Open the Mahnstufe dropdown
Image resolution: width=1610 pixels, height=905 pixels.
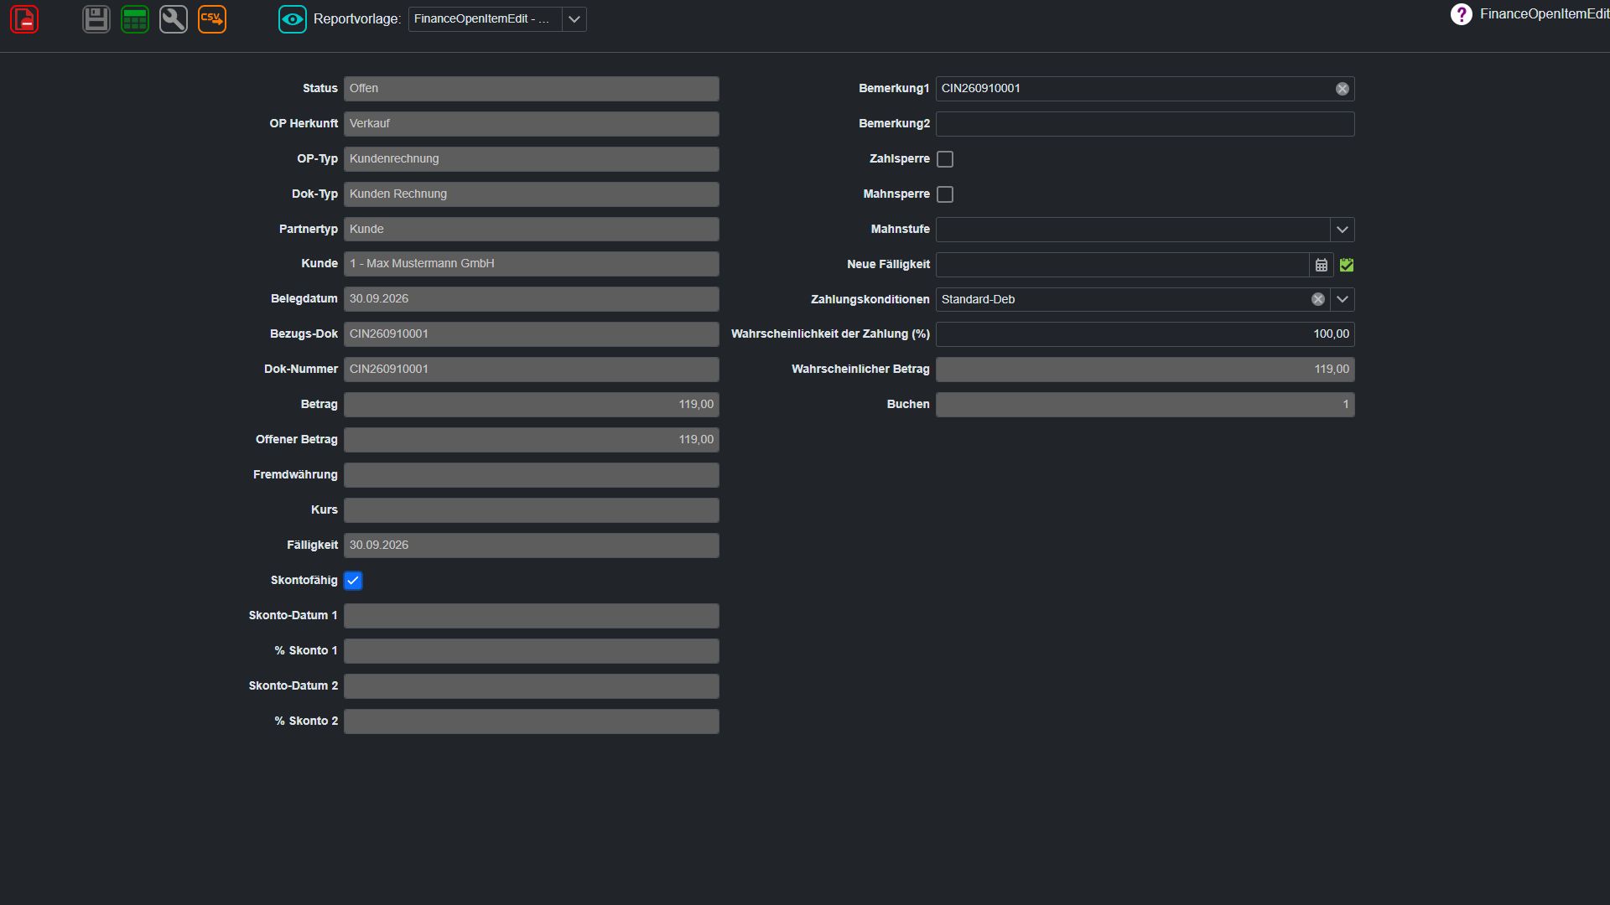(x=1343, y=230)
